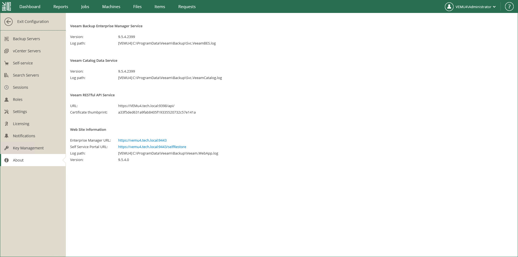Click the certificate thumbprint value
Image resolution: width=518 pixels, height=257 pixels.
coord(157,112)
